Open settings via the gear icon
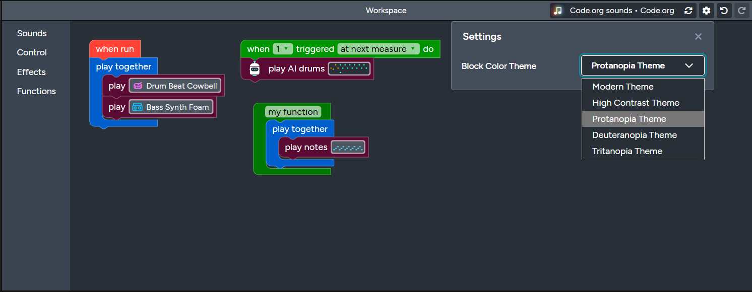The image size is (752, 292). (706, 10)
